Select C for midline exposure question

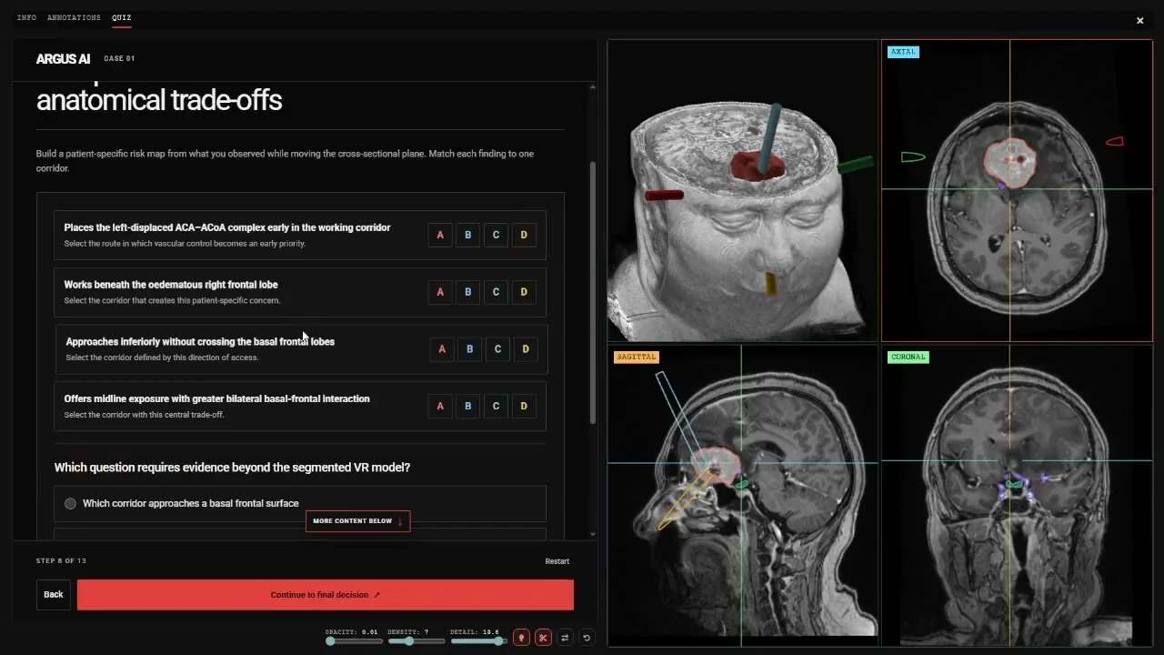pos(496,406)
